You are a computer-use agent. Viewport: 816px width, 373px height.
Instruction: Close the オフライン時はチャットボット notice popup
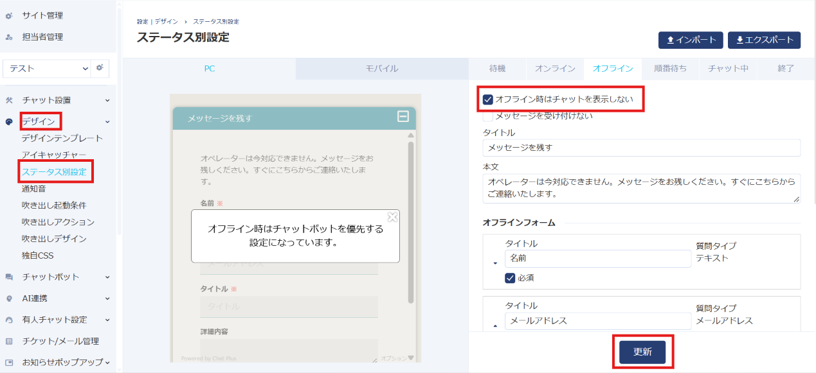[x=392, y=217]
